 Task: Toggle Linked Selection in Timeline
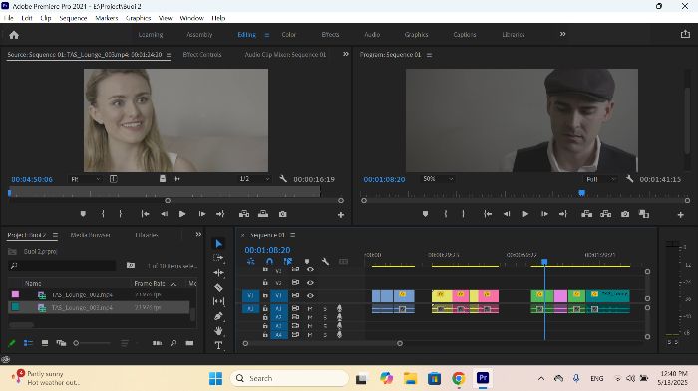click(x=288, y=262)
